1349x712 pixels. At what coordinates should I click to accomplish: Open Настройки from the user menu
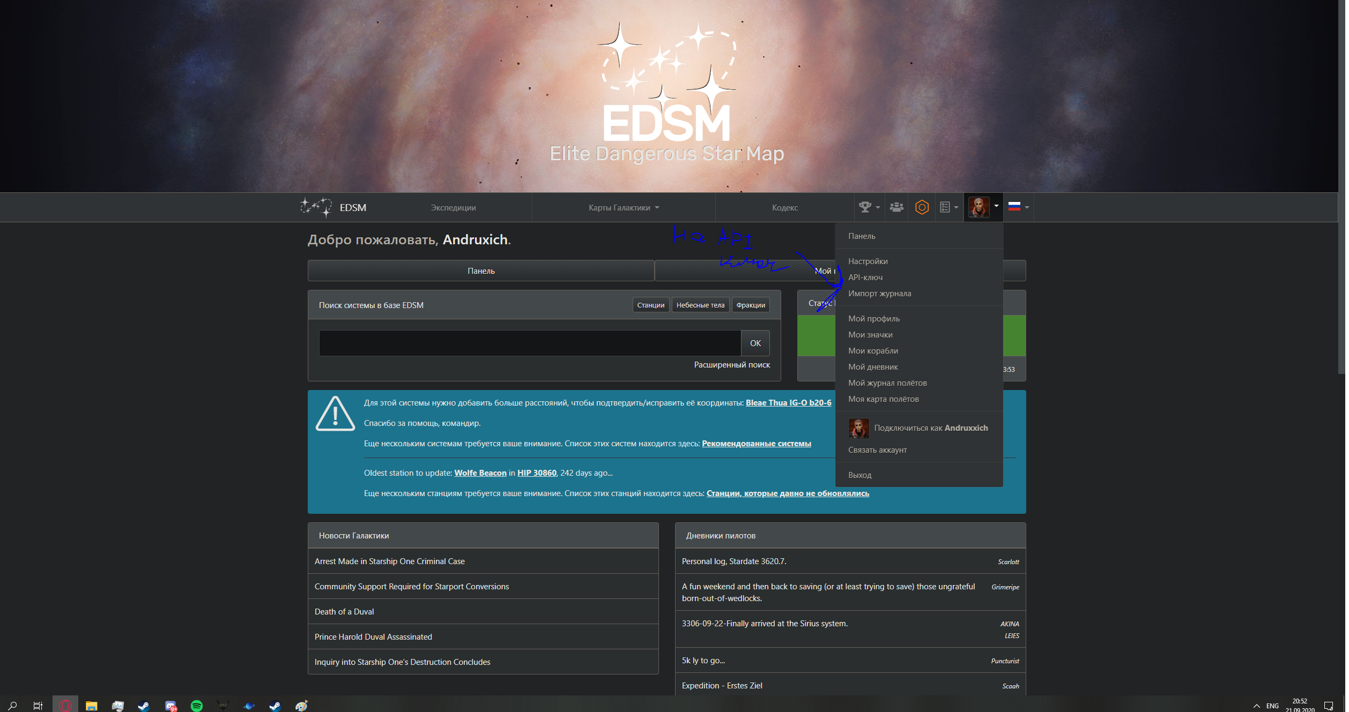pos(919,261)
